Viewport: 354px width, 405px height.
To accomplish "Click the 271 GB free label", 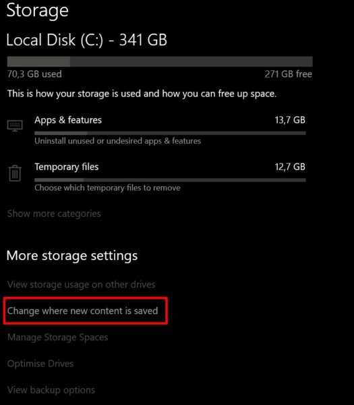I will pos(289,74).
